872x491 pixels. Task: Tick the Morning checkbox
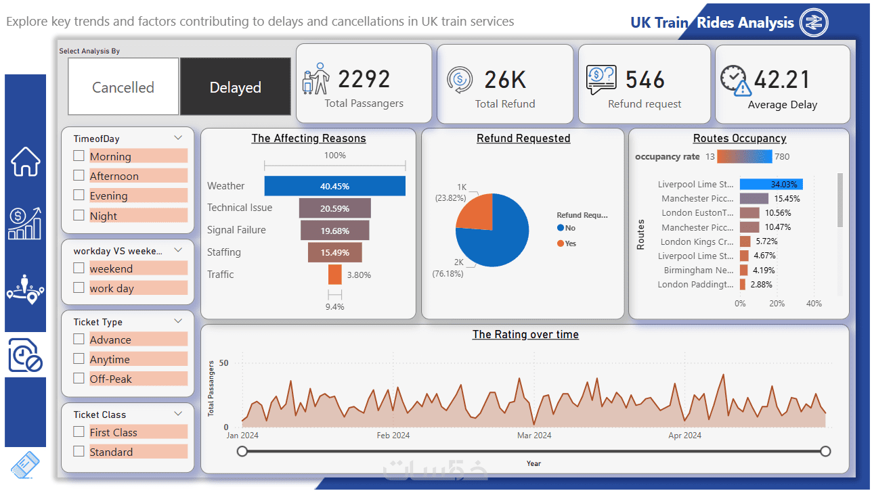[79, 156]
